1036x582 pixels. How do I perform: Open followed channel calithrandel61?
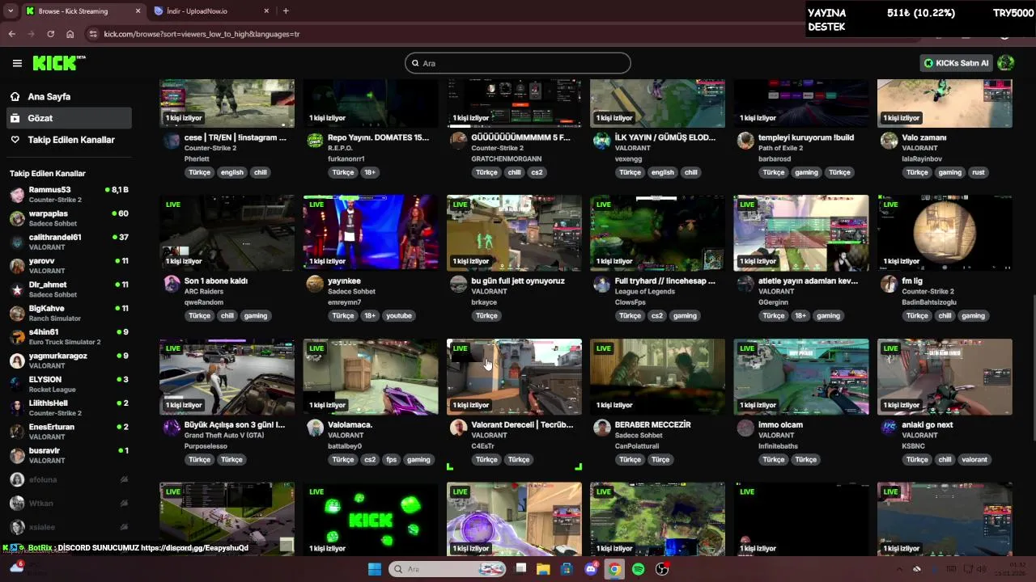point(69,242)
